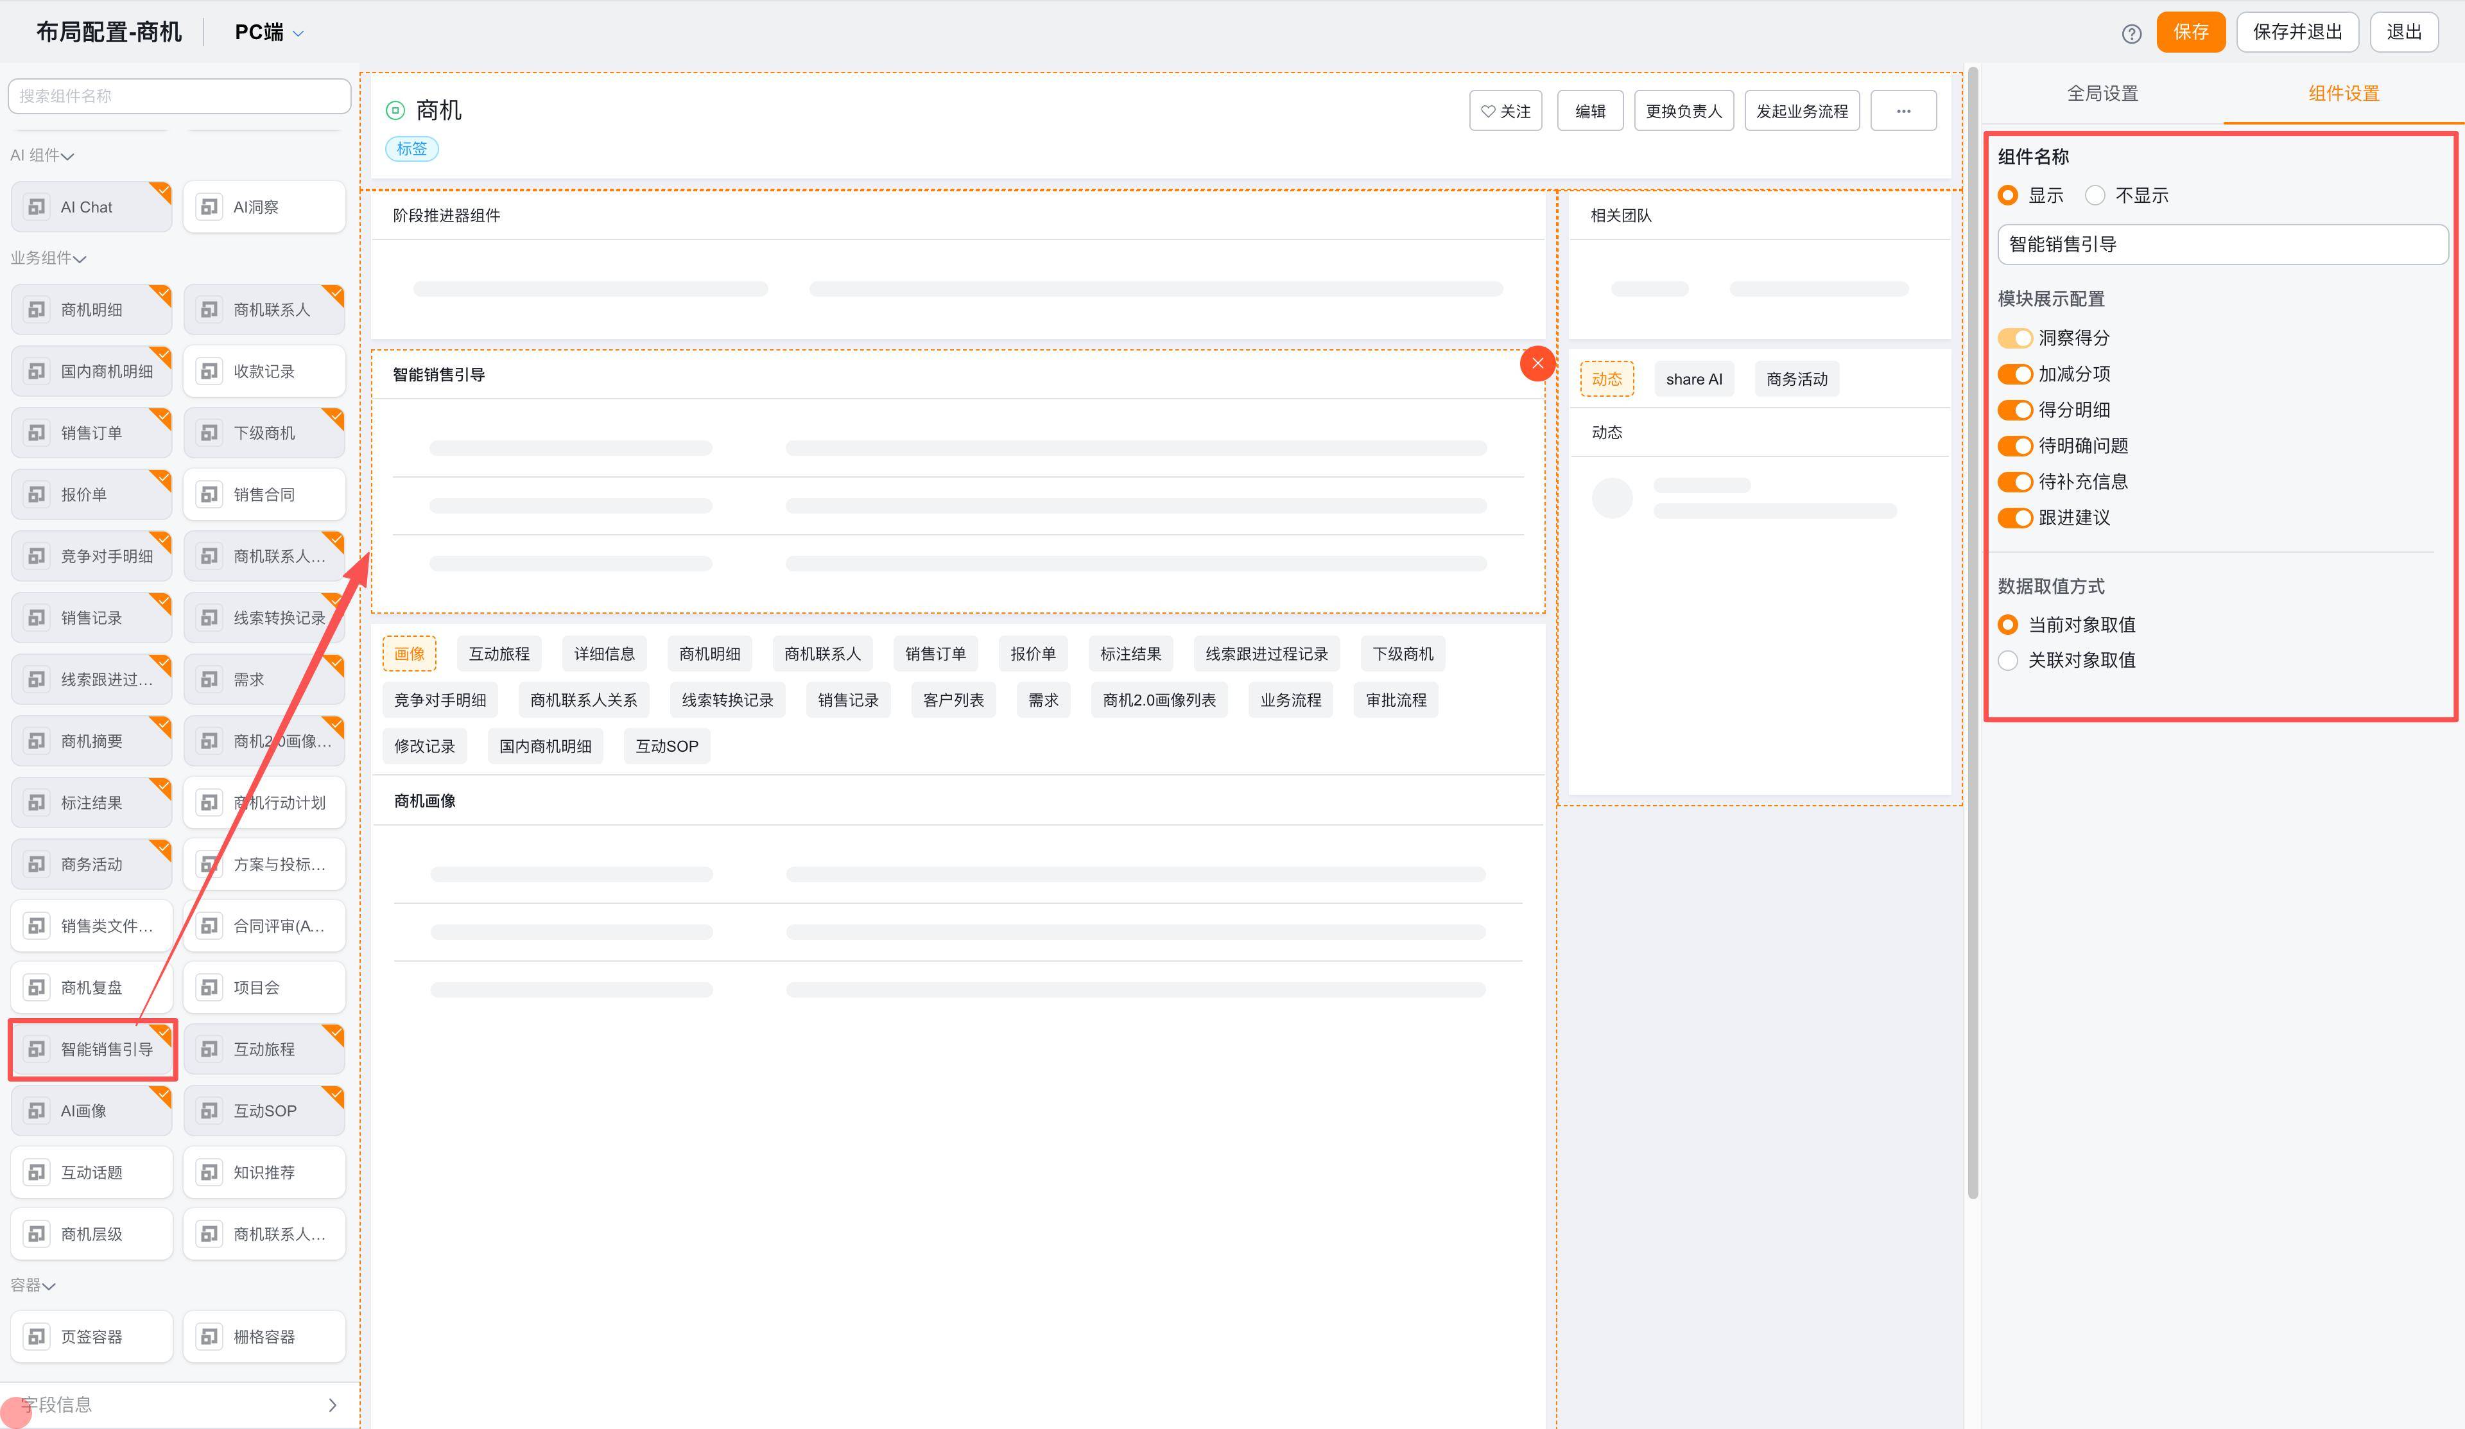The height and width of the screenshot is (1429, 2465).
Task: Click the green 商机 object icon
Action: pos(395,110)
